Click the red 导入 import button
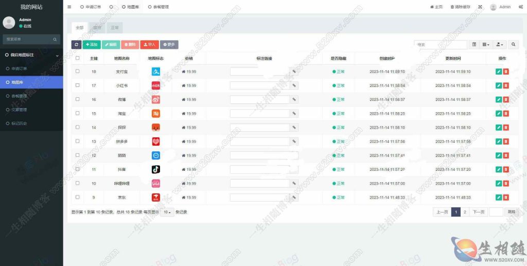Screen dimensions: 527x266 (x=150, y=44)
